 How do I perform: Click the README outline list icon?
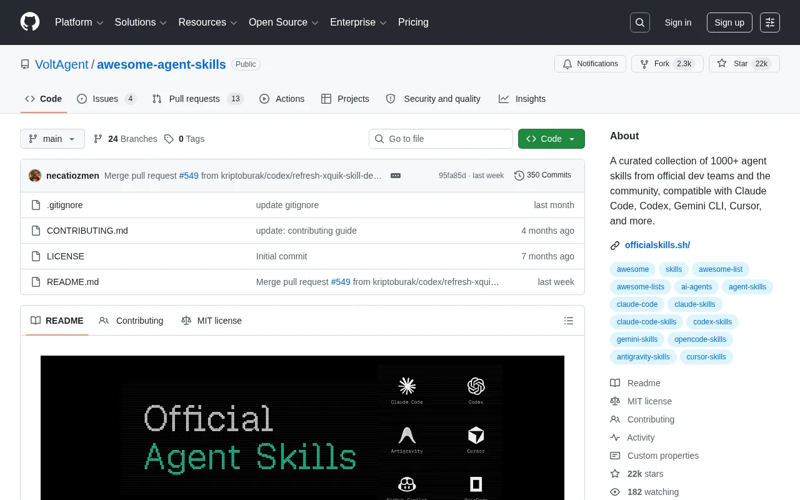point(569,321)
